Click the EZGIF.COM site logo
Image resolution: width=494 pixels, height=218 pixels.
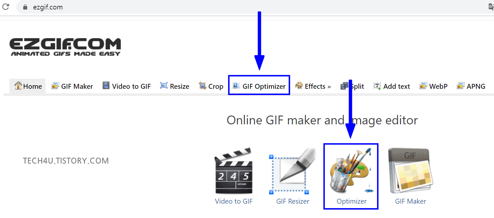(x=65, y=47)
